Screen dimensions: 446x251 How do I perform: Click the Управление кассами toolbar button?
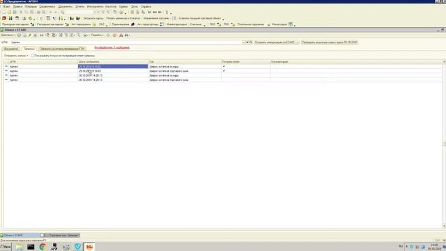[156, 19]
